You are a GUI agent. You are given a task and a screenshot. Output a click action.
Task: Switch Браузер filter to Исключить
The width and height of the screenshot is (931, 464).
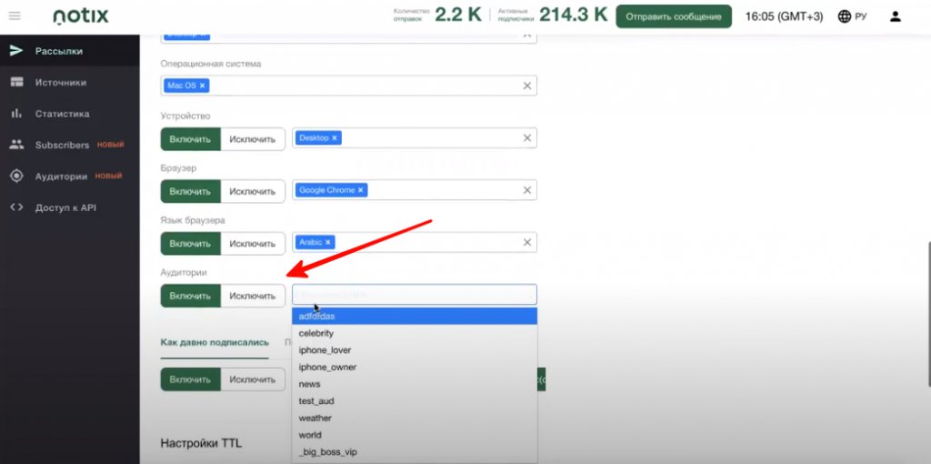(x=252, y=191)
